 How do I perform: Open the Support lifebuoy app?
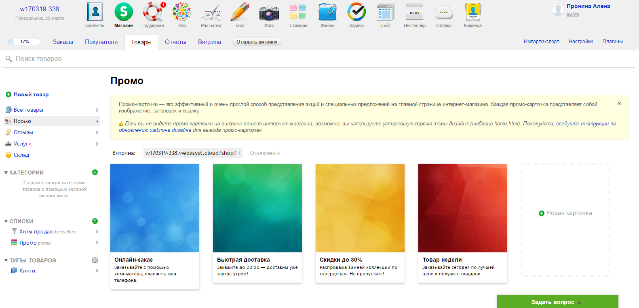pyautogui.click(x=153, y=12)
